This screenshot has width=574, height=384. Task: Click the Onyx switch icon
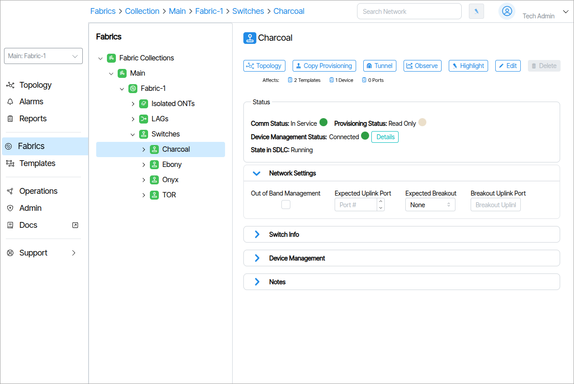coord(154,180)
